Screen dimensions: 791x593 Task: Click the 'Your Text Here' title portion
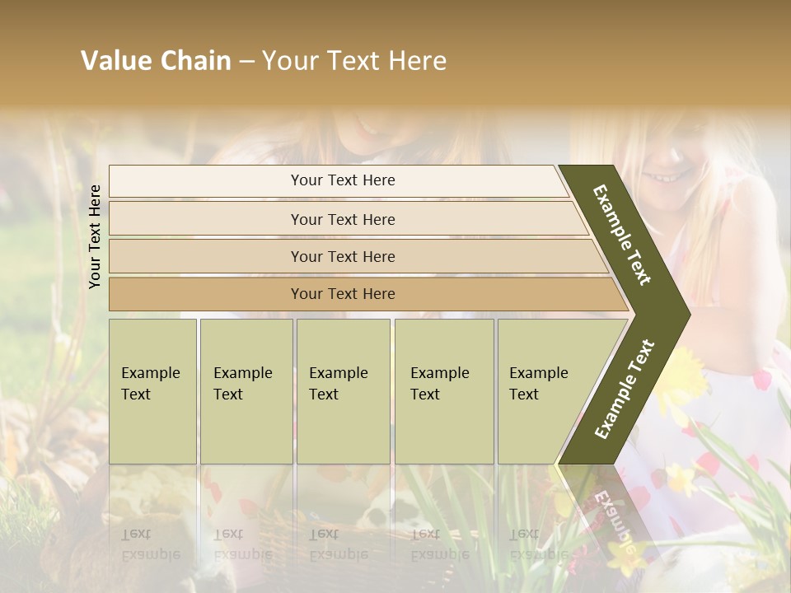point(354,61)
